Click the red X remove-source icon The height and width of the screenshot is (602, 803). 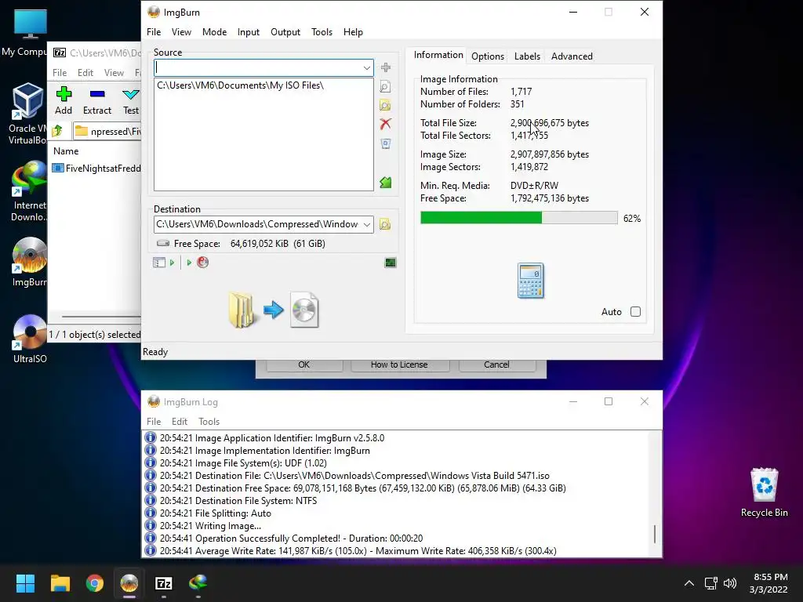click(x=386, y=124)
